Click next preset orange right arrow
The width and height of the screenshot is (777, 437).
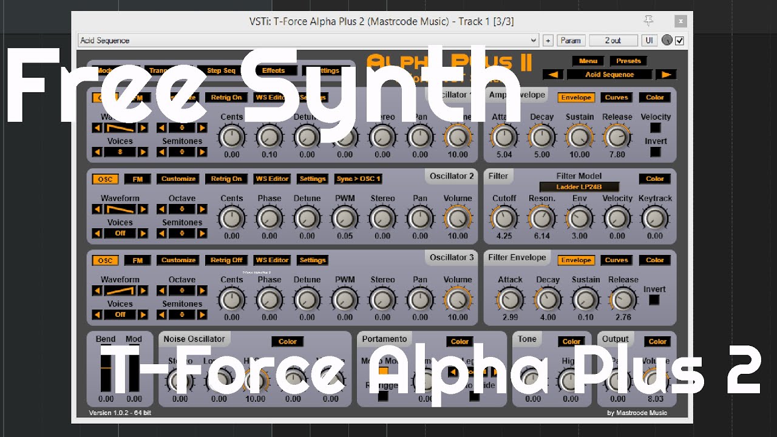666,75
